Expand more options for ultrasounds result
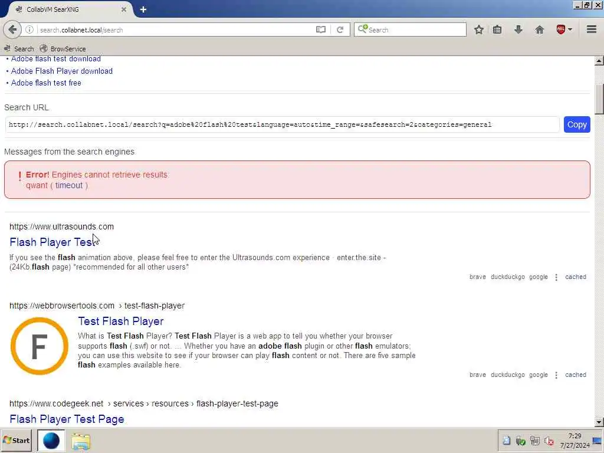 point(556,277)
